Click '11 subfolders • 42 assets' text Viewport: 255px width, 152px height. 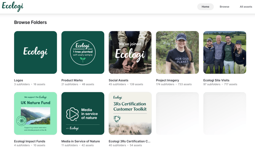click(78, 145)
